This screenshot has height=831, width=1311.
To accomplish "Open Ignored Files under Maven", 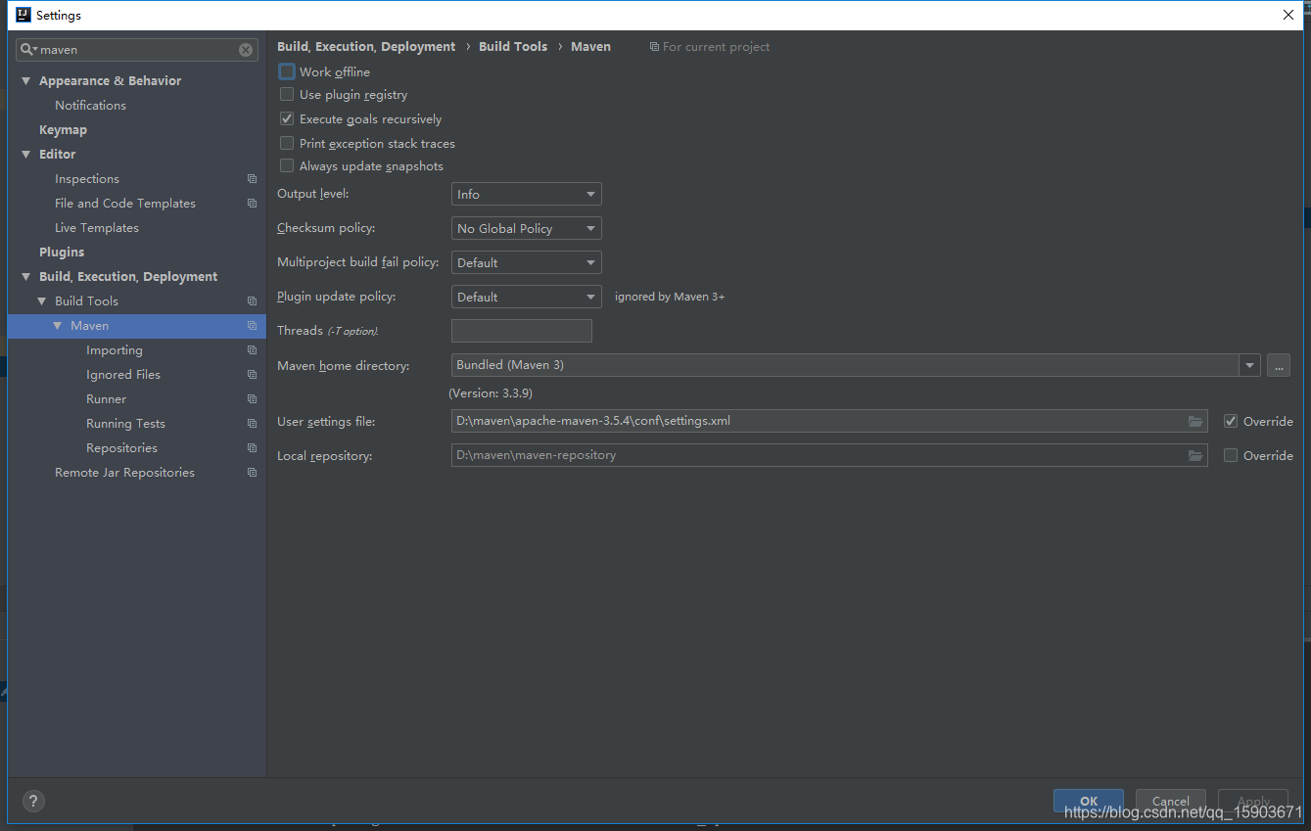I will pyautogui.click(x=123, y=375).
